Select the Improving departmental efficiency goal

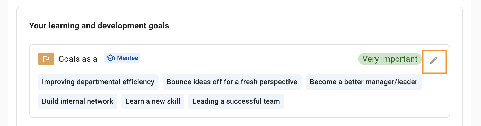coord(98,82)
